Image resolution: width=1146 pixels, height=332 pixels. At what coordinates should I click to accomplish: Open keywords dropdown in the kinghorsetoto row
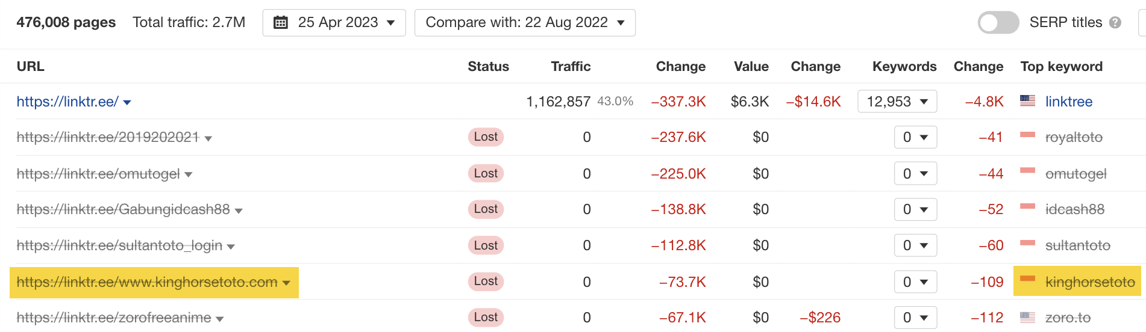[x=915, y=282]
